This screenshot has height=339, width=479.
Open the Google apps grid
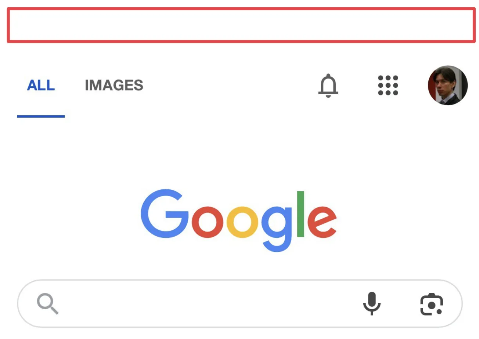[388, 85]
